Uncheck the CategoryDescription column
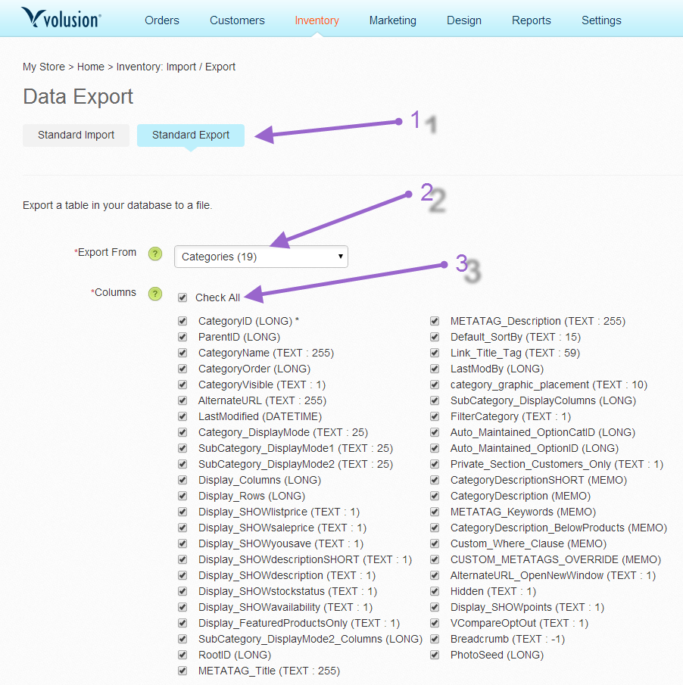The image size is (683, 685). coord(435,496)
